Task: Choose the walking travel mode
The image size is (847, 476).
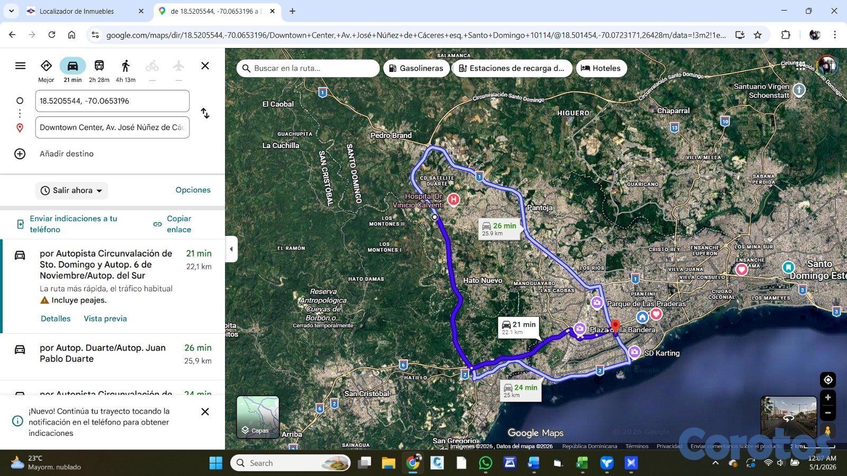Action: click(x=125, y=66)
